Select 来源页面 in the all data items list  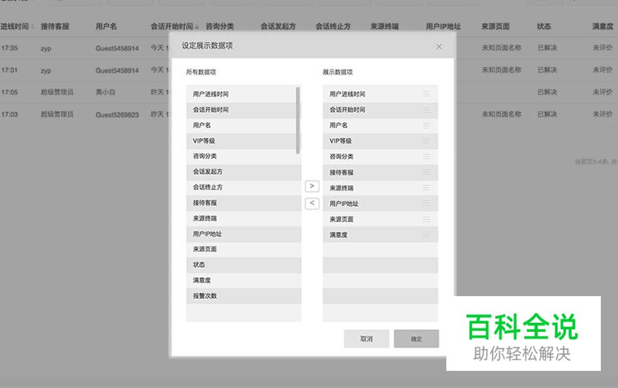click(244, 250)
